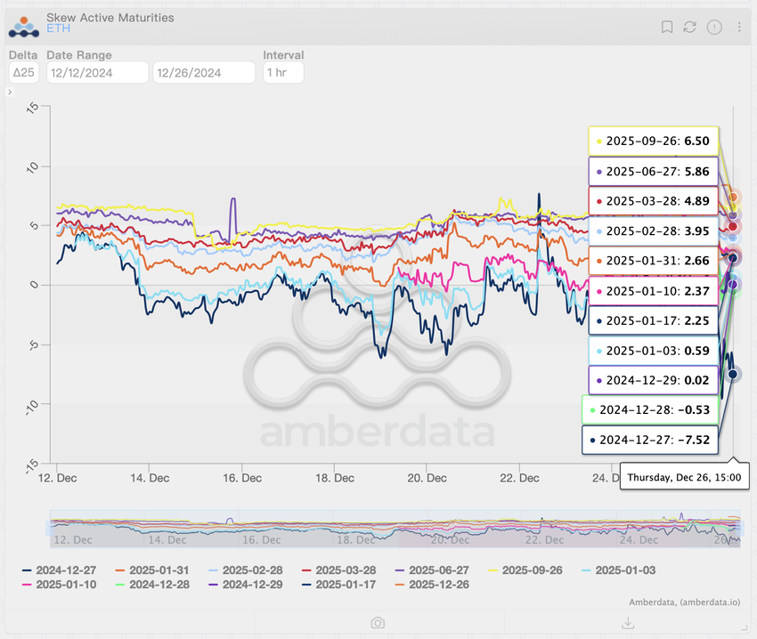Viewport: 757px width, 639px height.
Task: Open the Interval 1 hr dropdown
Action: tap(283, 72)
